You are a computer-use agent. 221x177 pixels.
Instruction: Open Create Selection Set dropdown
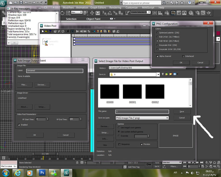149,12
